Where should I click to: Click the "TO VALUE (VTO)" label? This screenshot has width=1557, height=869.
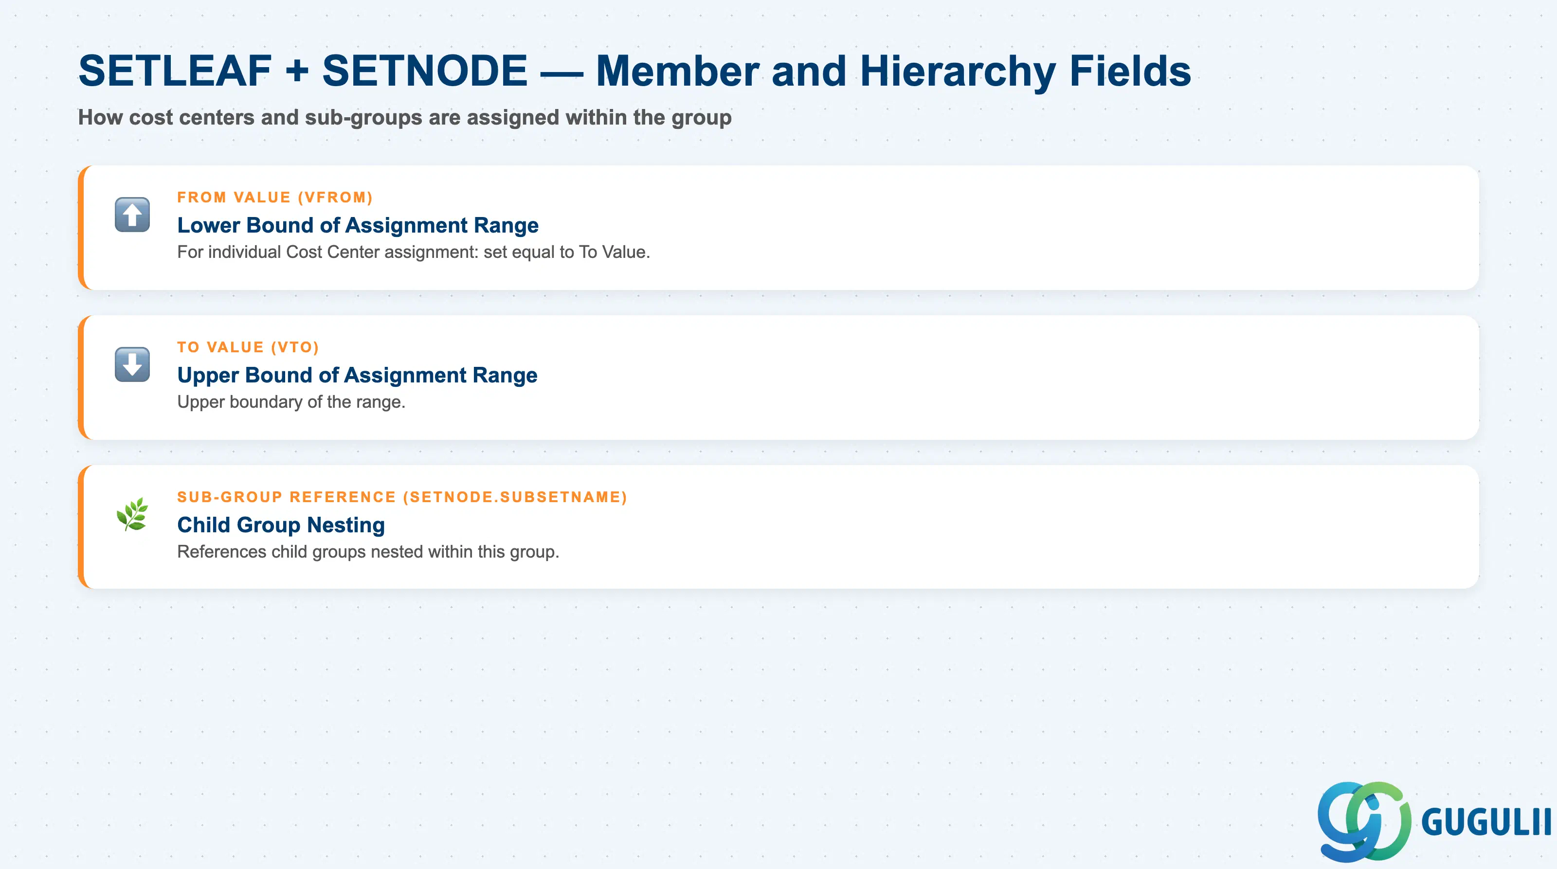(248, 347)
